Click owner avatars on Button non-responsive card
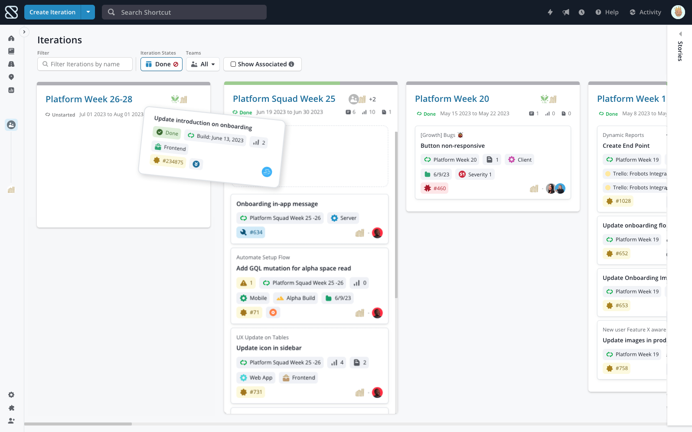The height and width of the screenshot is (432, 692). click(x=555, y=188)
